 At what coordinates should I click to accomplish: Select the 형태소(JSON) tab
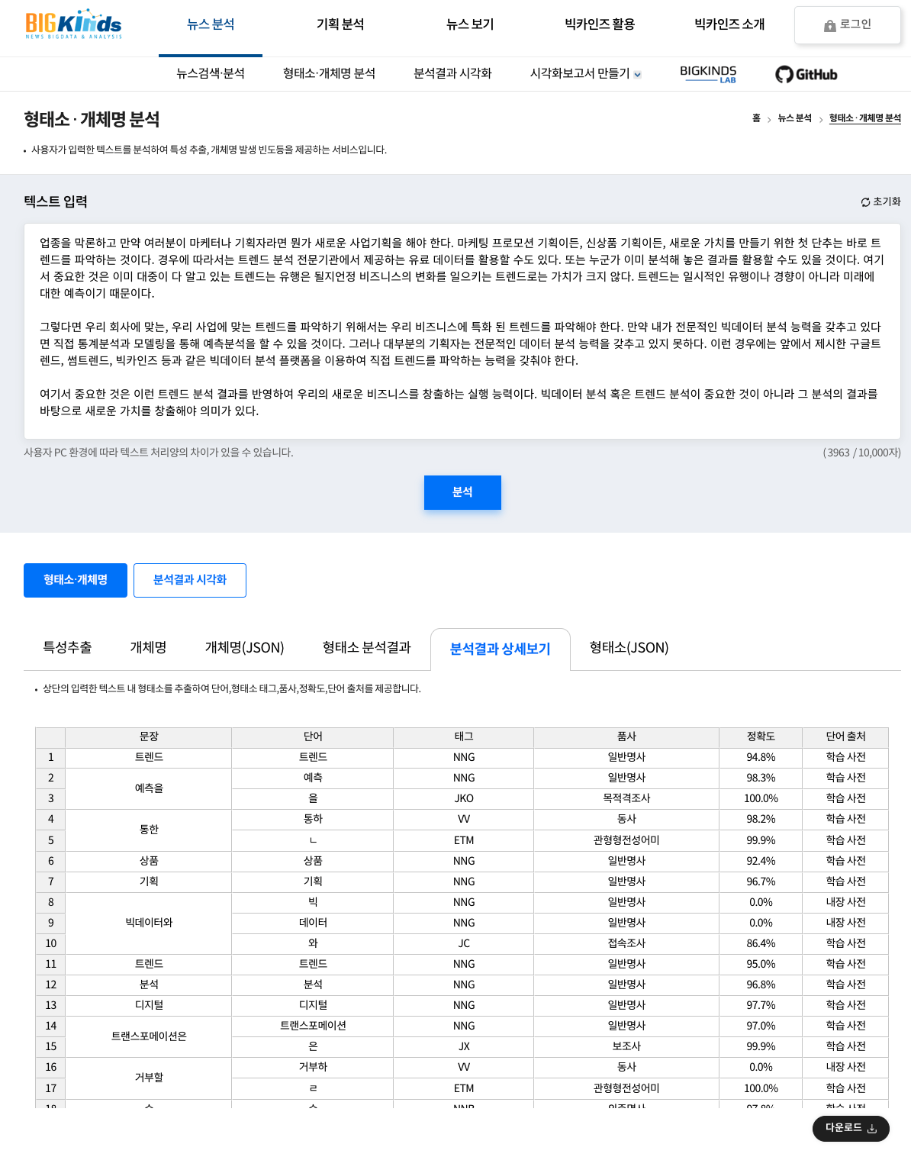coord(629,648)
